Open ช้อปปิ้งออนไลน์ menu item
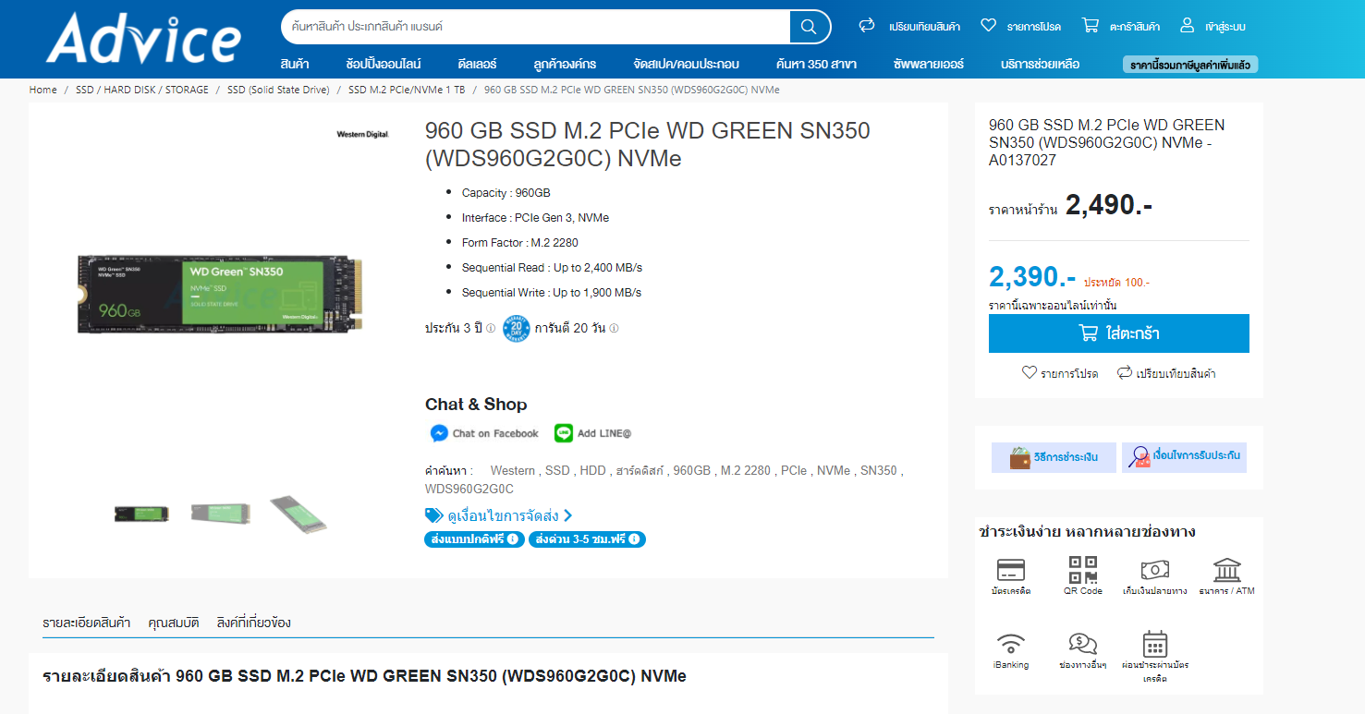 [x=383, y=64]
